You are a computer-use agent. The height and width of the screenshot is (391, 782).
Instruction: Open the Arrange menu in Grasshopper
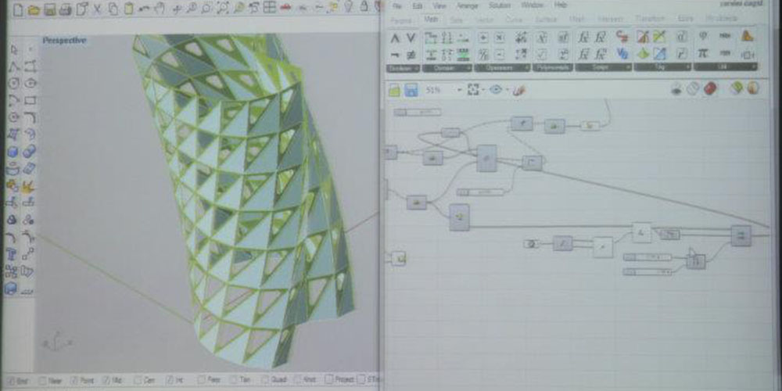tap(466, 5)
